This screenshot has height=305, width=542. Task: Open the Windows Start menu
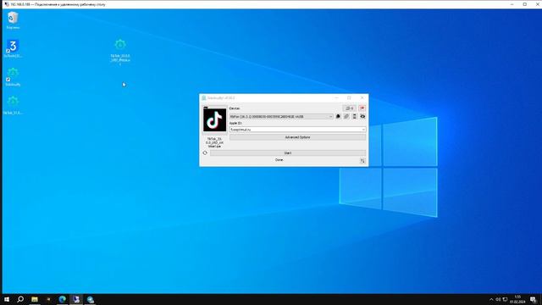click(x=7, y=299)
